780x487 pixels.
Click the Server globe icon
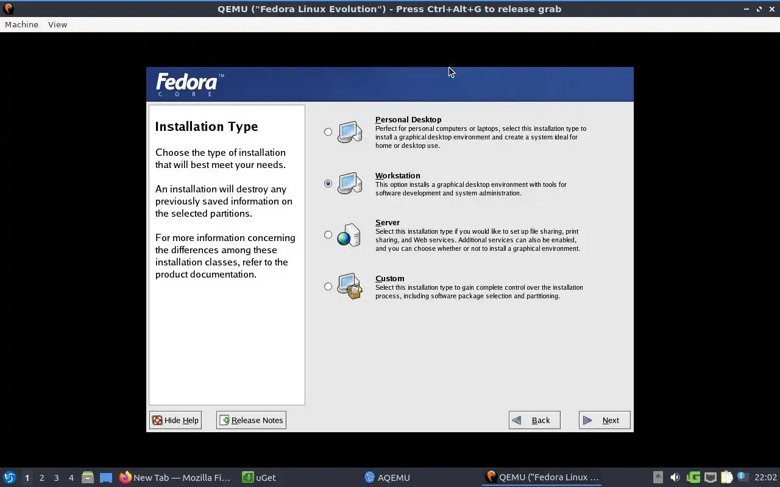click(349, 235)
